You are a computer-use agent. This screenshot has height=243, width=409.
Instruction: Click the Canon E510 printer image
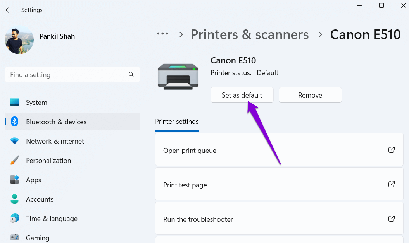(178, 77)
